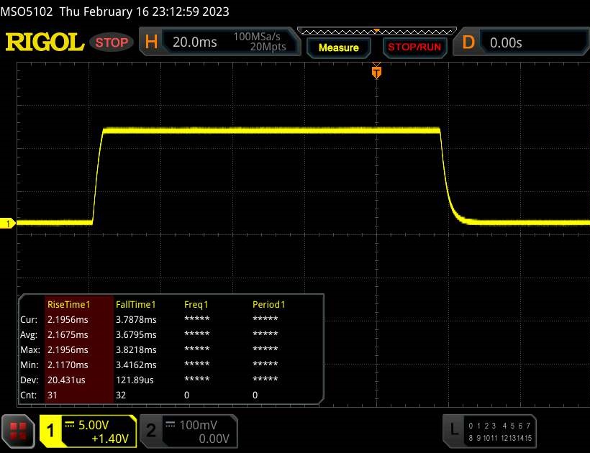Screen dimensions: 590x453
Task: Click FallTime1 max value 3.8218ms
Action: (136, 349)
